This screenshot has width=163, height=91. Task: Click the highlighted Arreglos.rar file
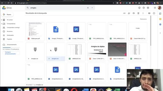tap(56, 52)
